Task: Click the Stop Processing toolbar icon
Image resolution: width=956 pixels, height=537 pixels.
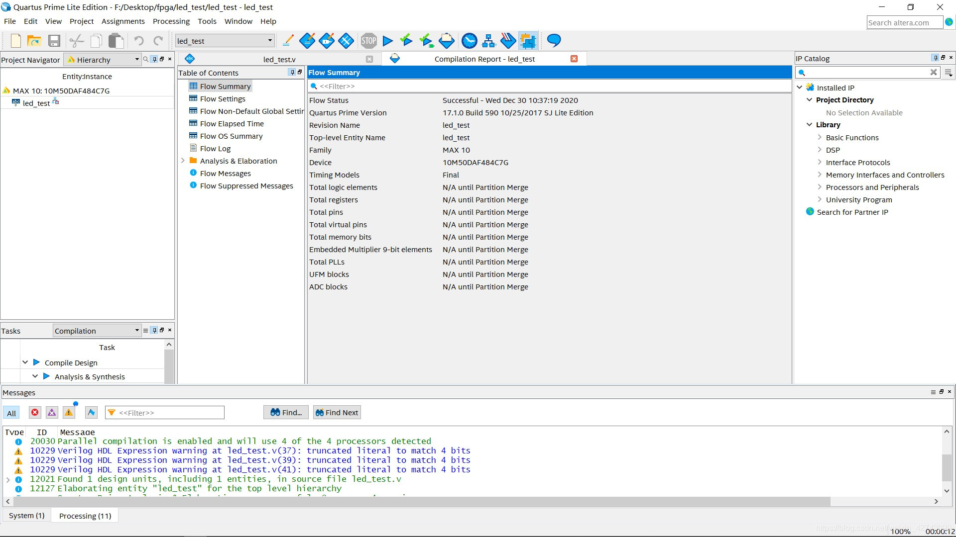Action: (369, 41)
